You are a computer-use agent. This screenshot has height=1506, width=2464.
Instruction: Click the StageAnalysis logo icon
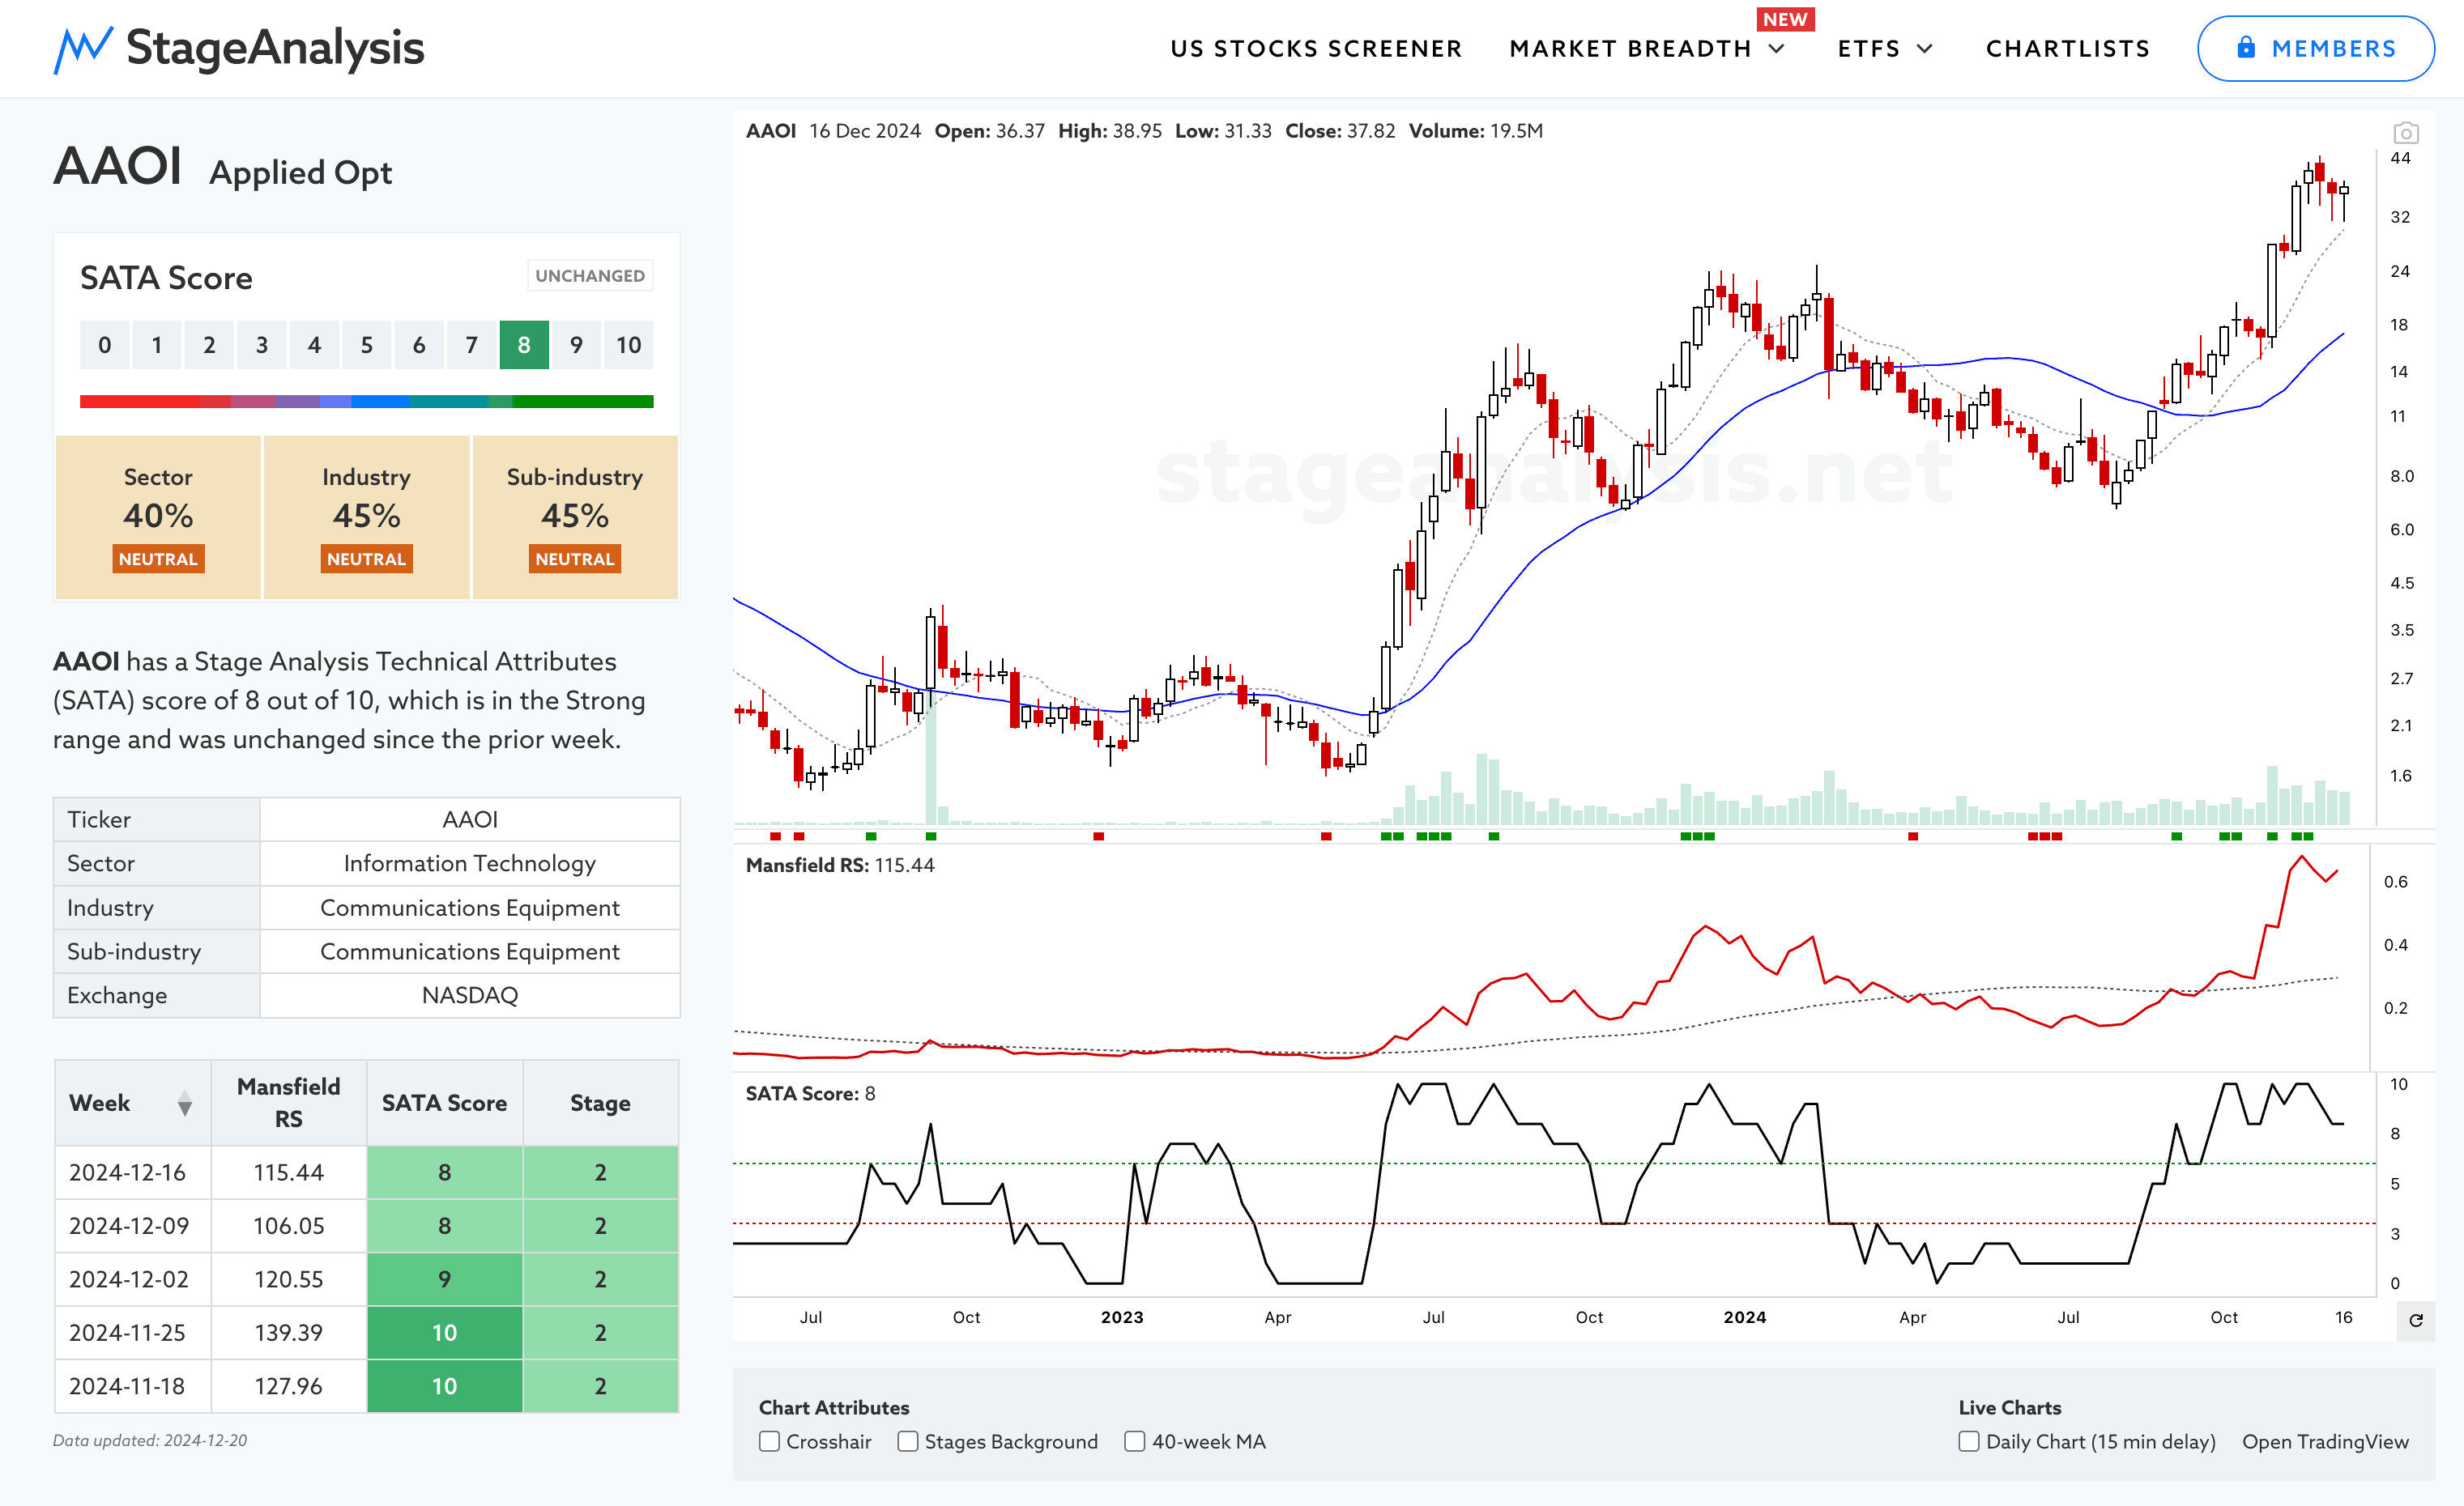pos(82,49)
